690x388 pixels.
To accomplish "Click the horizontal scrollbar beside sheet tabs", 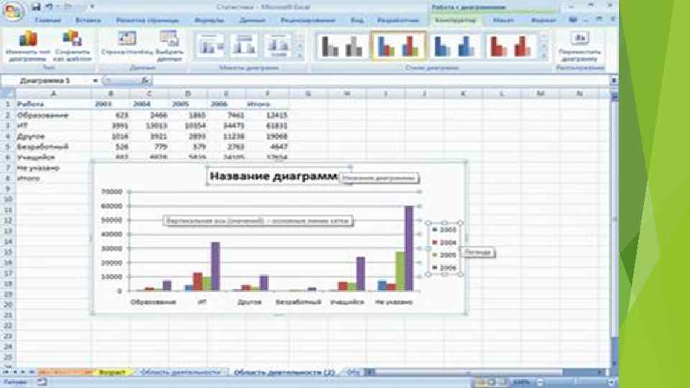I will (x=469, y=372).
